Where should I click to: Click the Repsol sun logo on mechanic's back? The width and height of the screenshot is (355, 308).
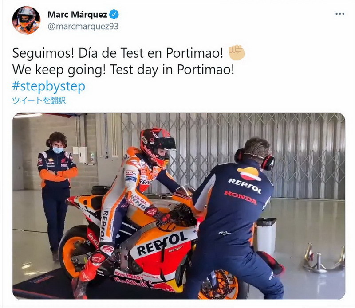(x=249, y=173)
